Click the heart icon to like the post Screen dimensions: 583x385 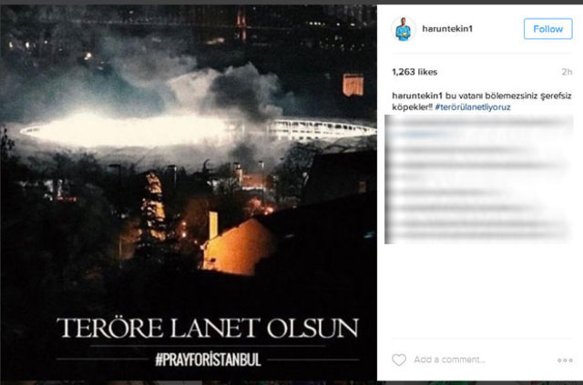click(399, 360)
